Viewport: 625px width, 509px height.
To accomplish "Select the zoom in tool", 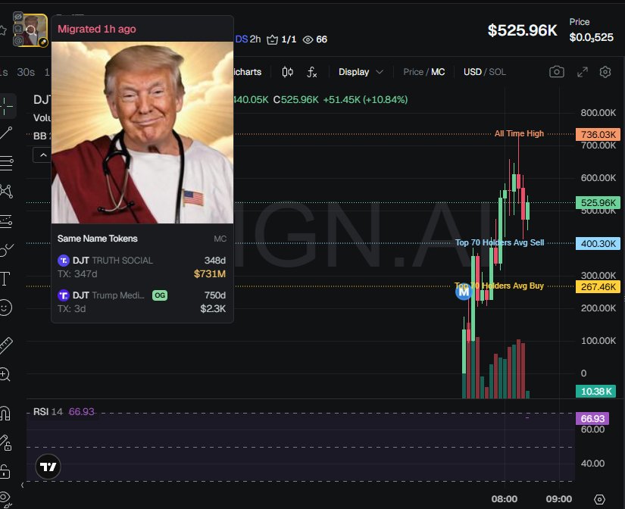I will pyautogui.click(x=5, y=374).
